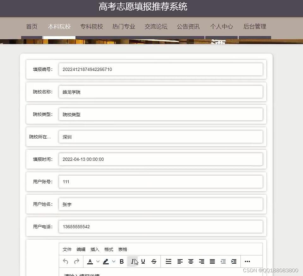The image size is (303, 276).
Task: Click the Undo icon in the editor toolbar
Action: click(66, 261)
